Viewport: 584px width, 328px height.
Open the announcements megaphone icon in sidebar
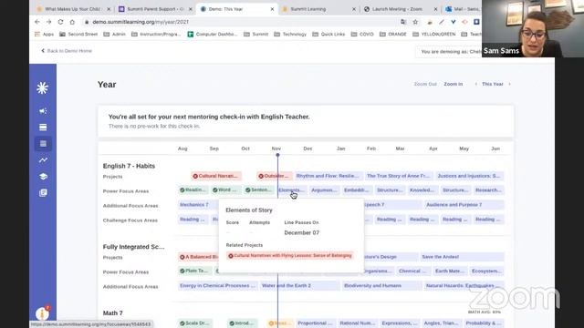tap(43, 111)
